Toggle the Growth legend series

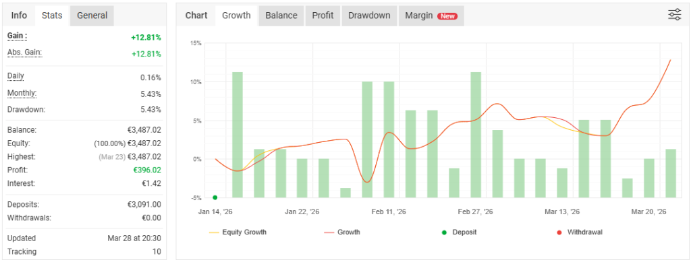(x=342, y=232)
